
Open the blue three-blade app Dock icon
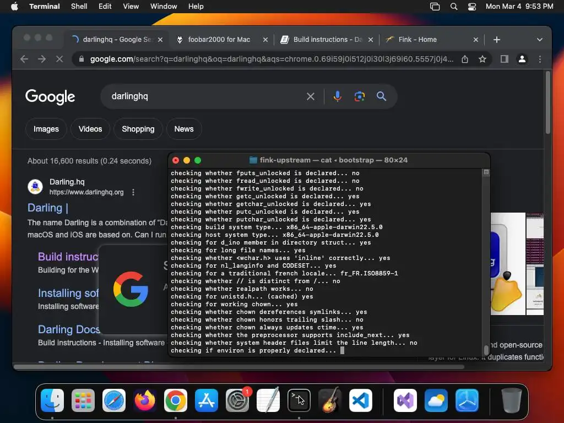tap(467, 400)
